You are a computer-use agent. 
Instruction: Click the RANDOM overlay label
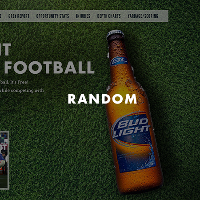pos(102,99)
